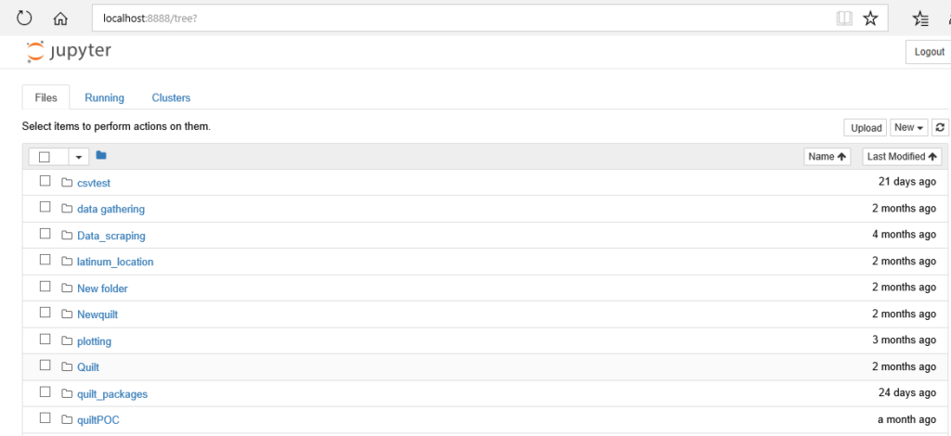
Task: Click the Jupyter logo
Action: (69, 51)
